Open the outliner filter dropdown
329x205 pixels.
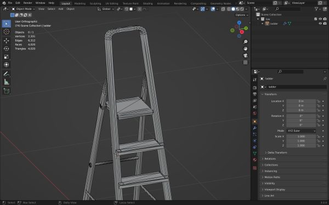317,9
